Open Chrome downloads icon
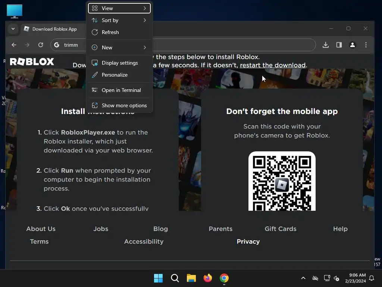 coord(326,45)
